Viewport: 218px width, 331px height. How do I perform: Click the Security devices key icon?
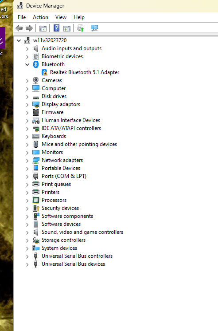(36, 208)
